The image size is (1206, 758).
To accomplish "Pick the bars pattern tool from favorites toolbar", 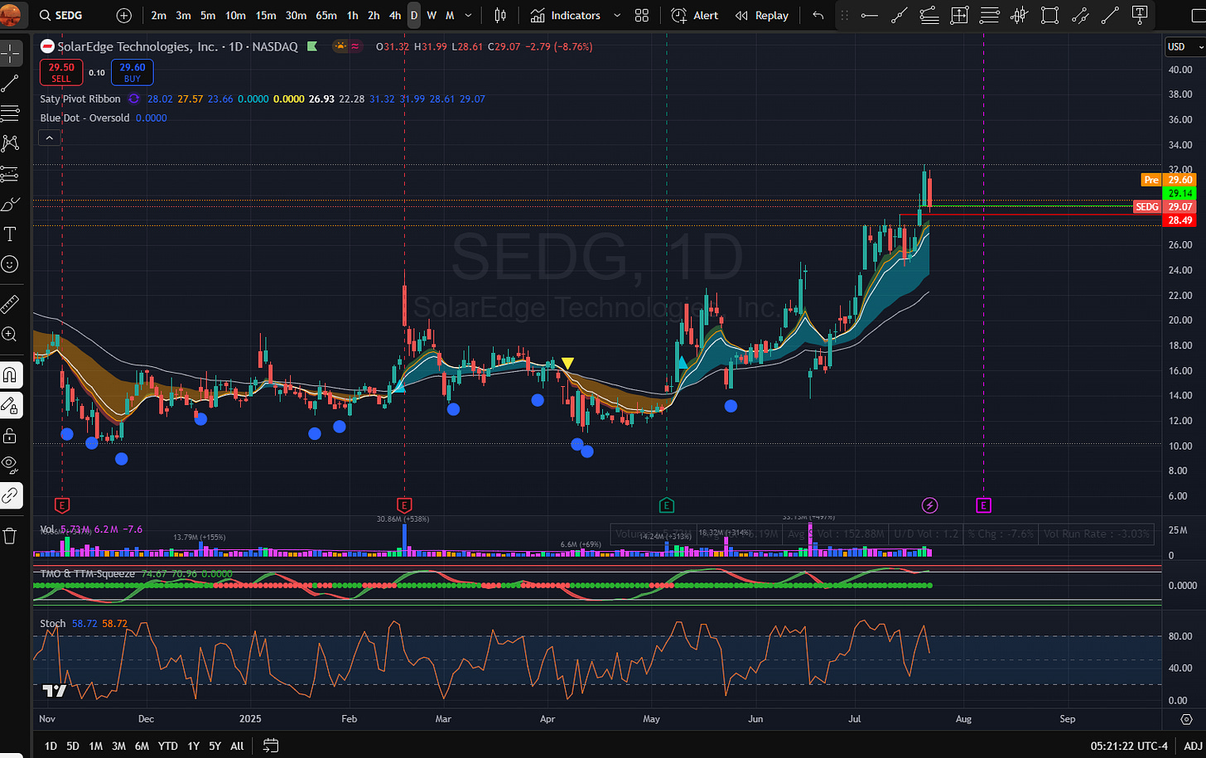I will pos(1020,15).
